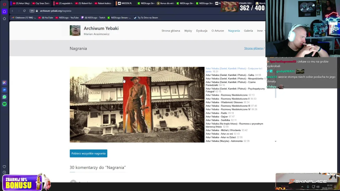Open Opera start page home icon
340x191 pixels.
pos(4,11)
